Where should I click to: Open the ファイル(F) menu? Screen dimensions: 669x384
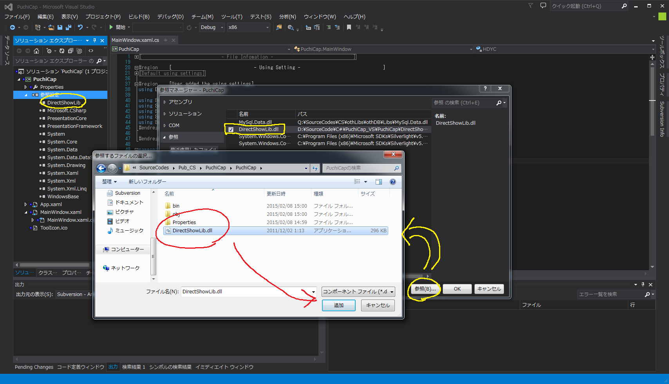coord(17,17)
